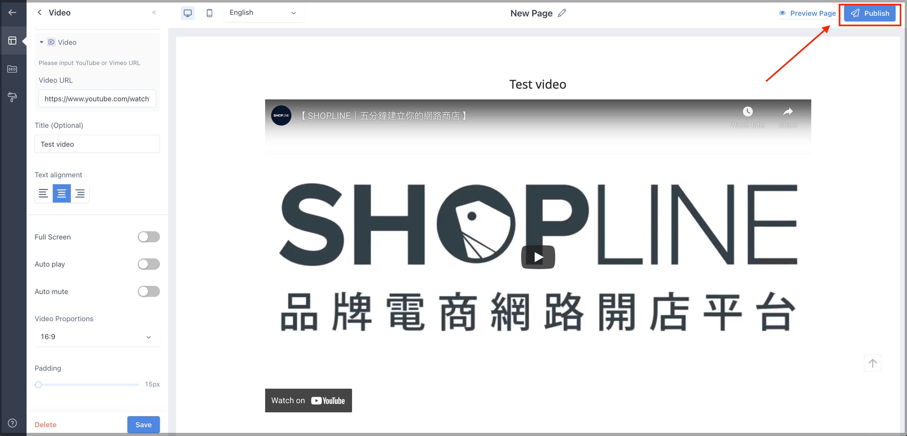Edit page name with pencil icon
Viewport: 907px width, 436px height.
pos(562,13)
